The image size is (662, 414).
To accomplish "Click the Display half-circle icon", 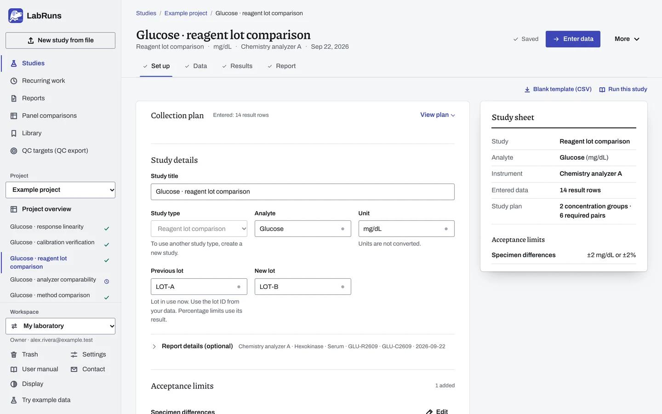I will point(14,384).
